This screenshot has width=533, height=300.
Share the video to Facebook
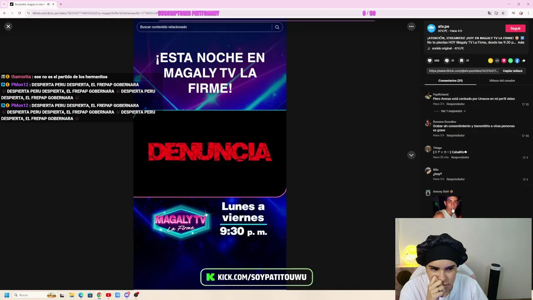517,61
